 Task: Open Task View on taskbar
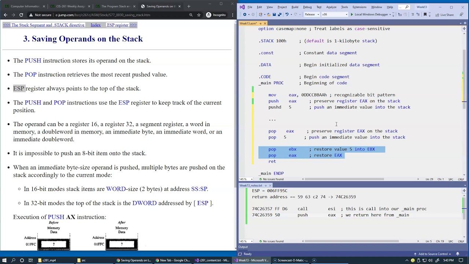pyautogui.click(x=31, y=260)
